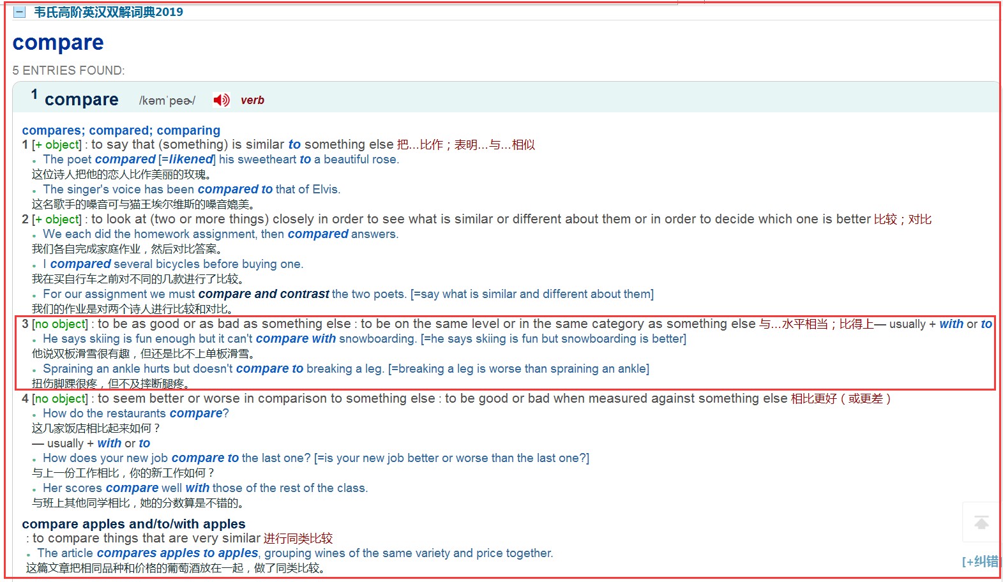Click "compared to" in the Elvis example
Image resolution: width=1003 pixels, height=582 pixels.
tap(235, 190)
